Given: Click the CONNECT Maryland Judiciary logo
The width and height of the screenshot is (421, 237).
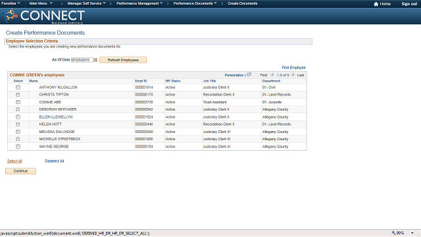Looking at the screenshot, I should [43, 16].
